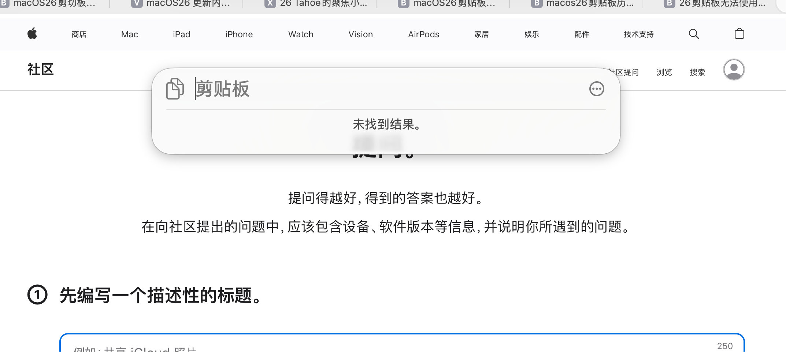
Task: Click the 浏览 community link
Action: [x=664, y=72]
